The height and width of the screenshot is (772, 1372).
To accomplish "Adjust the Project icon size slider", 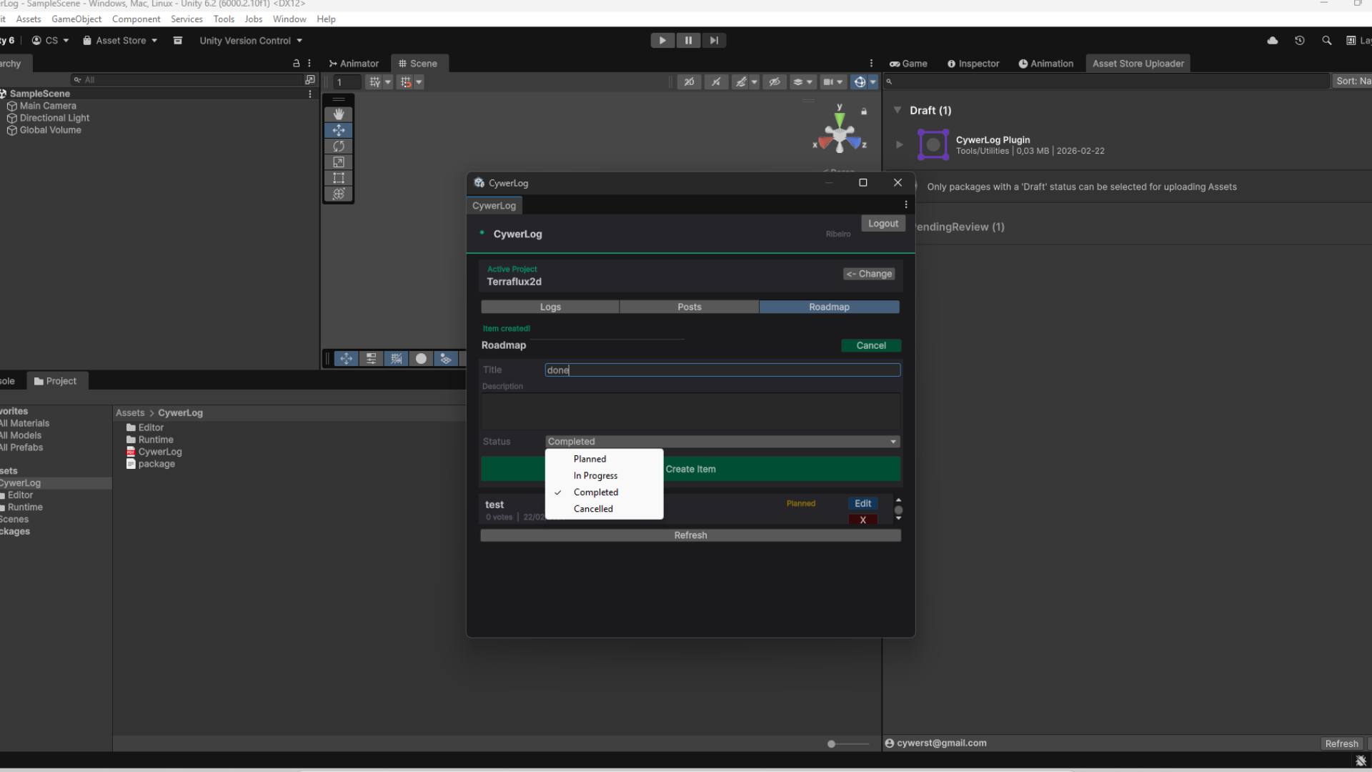I will 832,744.
